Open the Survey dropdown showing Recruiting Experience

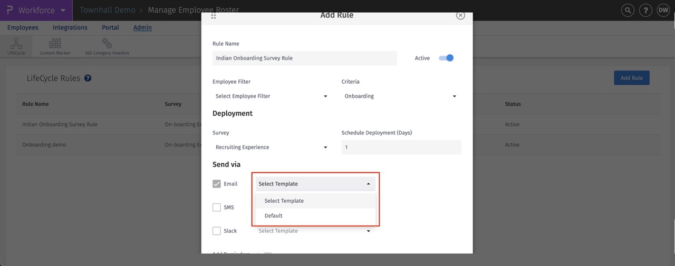pyautogui.click(x=271, y=147)
